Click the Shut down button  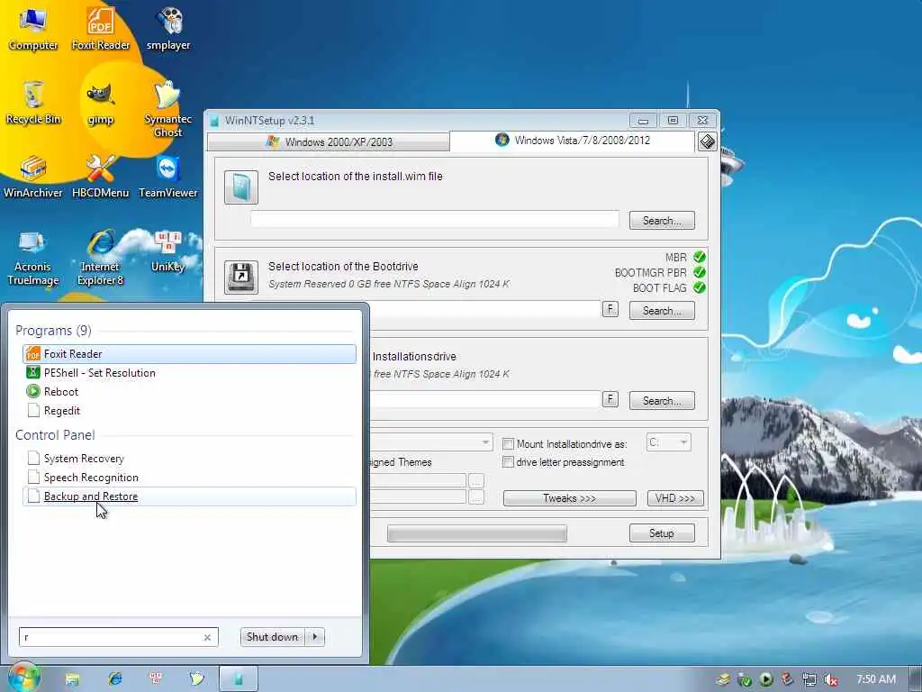coord(273,637)
